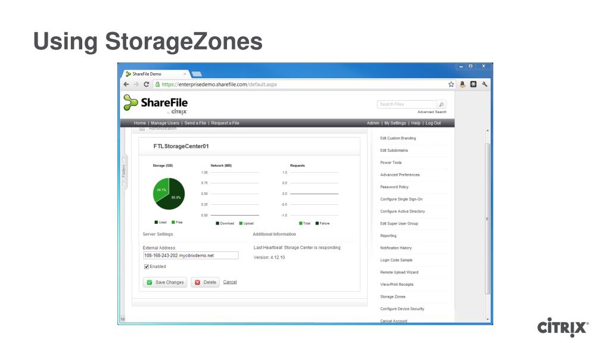The image size is (610, 343).
Task: Click the browser forward arrow
Action: (136, 85)
